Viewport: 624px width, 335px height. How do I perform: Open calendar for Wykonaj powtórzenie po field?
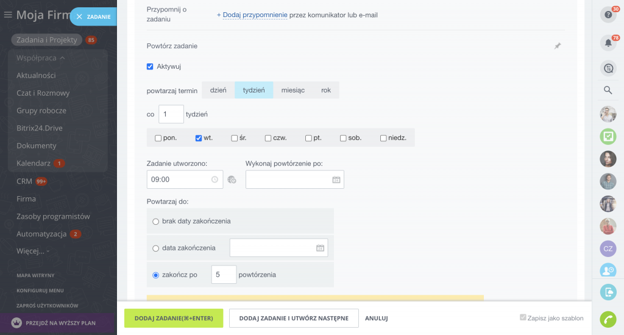click(336, 180)
